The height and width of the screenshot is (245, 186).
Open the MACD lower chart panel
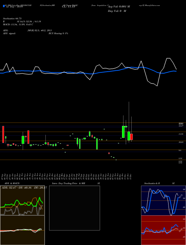22,230
